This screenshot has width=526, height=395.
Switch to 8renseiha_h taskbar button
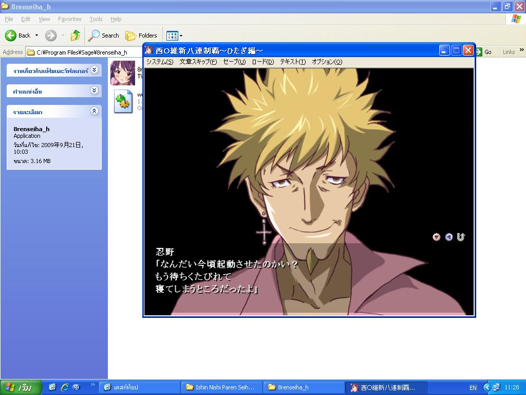(304, 387)
